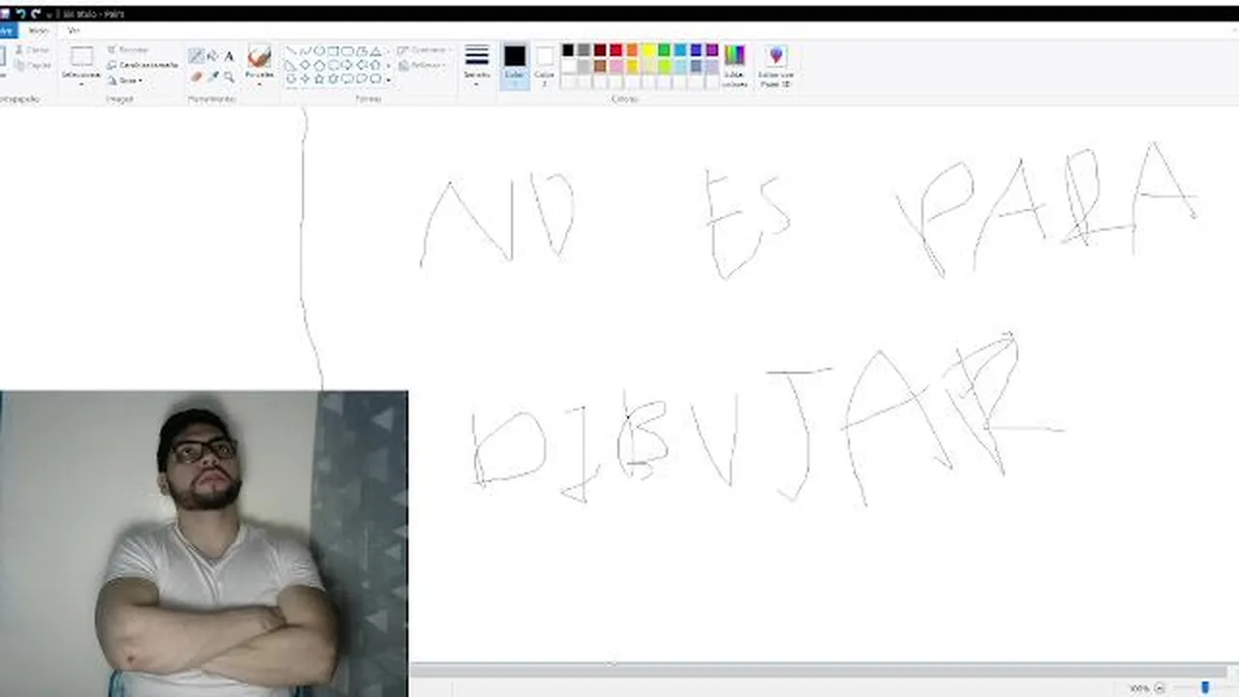Expand the Select options arrow
1239x697 pixels.
click(81, 84)
